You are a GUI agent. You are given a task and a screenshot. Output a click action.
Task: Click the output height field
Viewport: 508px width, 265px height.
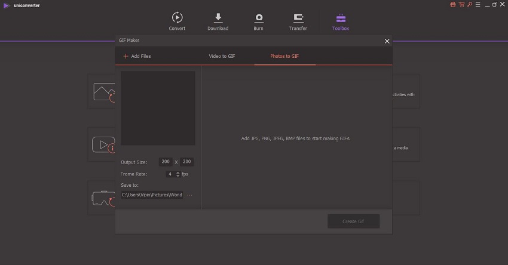tap(187, 162)
